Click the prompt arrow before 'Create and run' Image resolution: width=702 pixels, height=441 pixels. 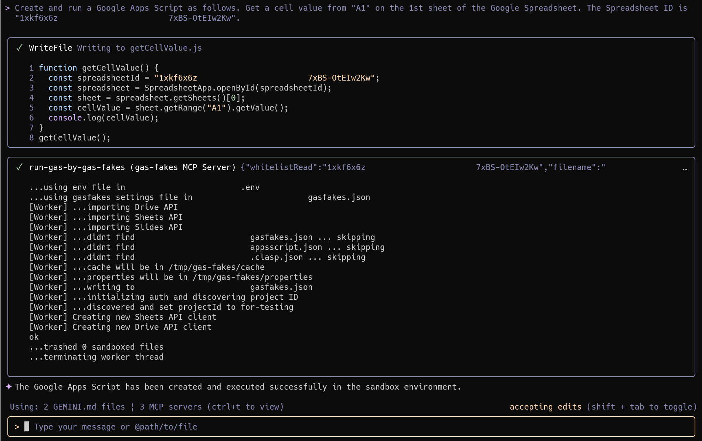click(7, 8)
